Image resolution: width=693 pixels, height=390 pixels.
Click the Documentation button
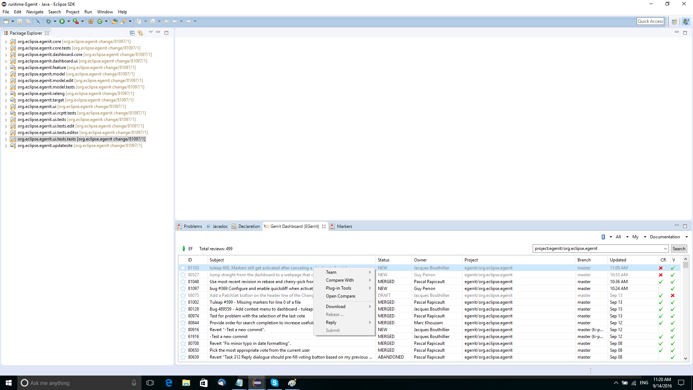point(665,237)
